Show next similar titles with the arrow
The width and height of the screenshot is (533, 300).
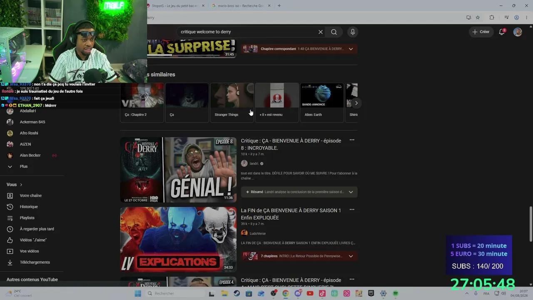[356, 103]
